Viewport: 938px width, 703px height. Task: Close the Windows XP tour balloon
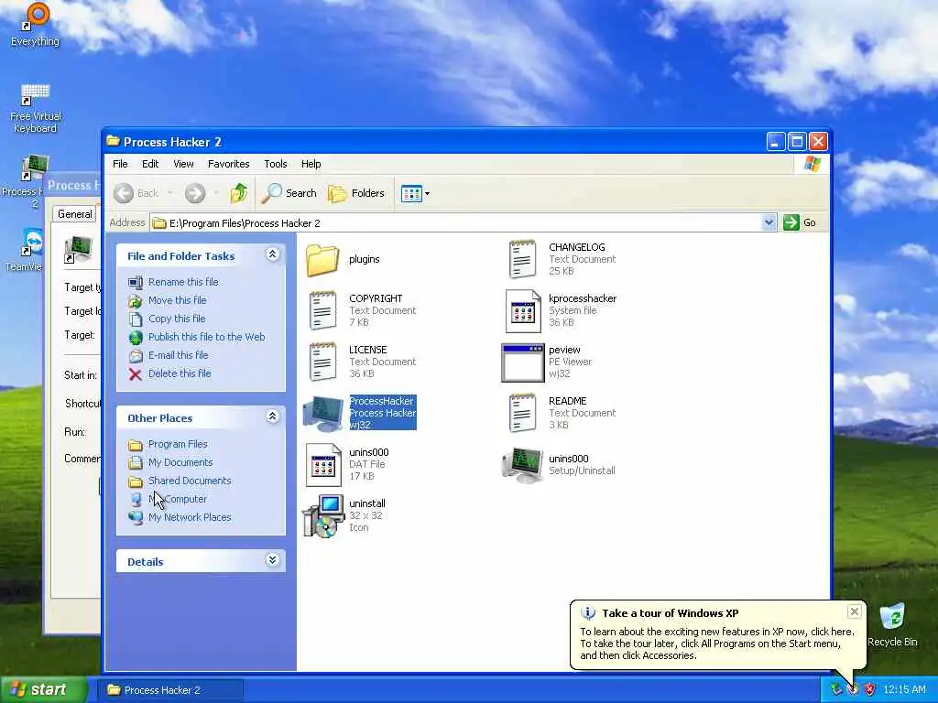[855, 611]
